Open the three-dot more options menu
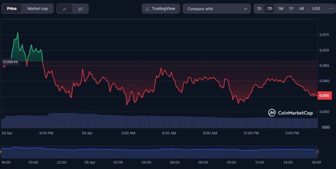The width and height of the screenshot is (336, 169). 330,9
